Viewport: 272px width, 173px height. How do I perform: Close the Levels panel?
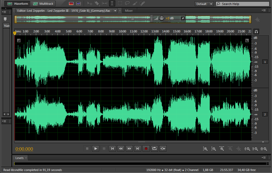click(26, 158)
